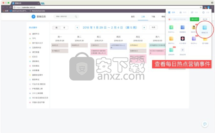Open the account dropdown in popup search box

(x=170, y=19)
